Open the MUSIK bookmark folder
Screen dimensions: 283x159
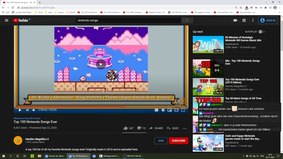(71, 12)
